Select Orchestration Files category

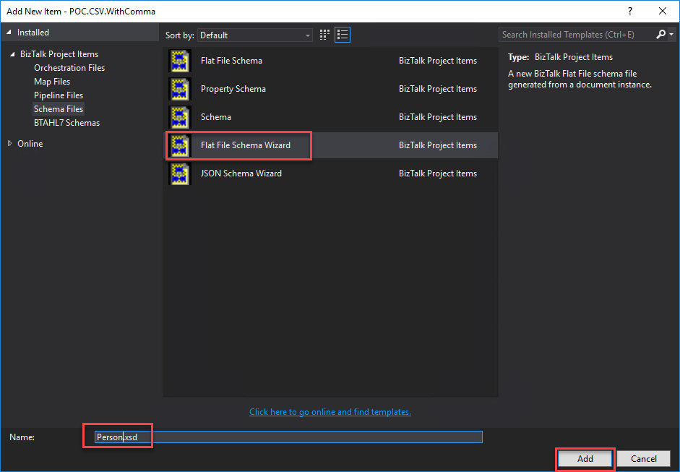pyautogui.click(x=69, y=68)
